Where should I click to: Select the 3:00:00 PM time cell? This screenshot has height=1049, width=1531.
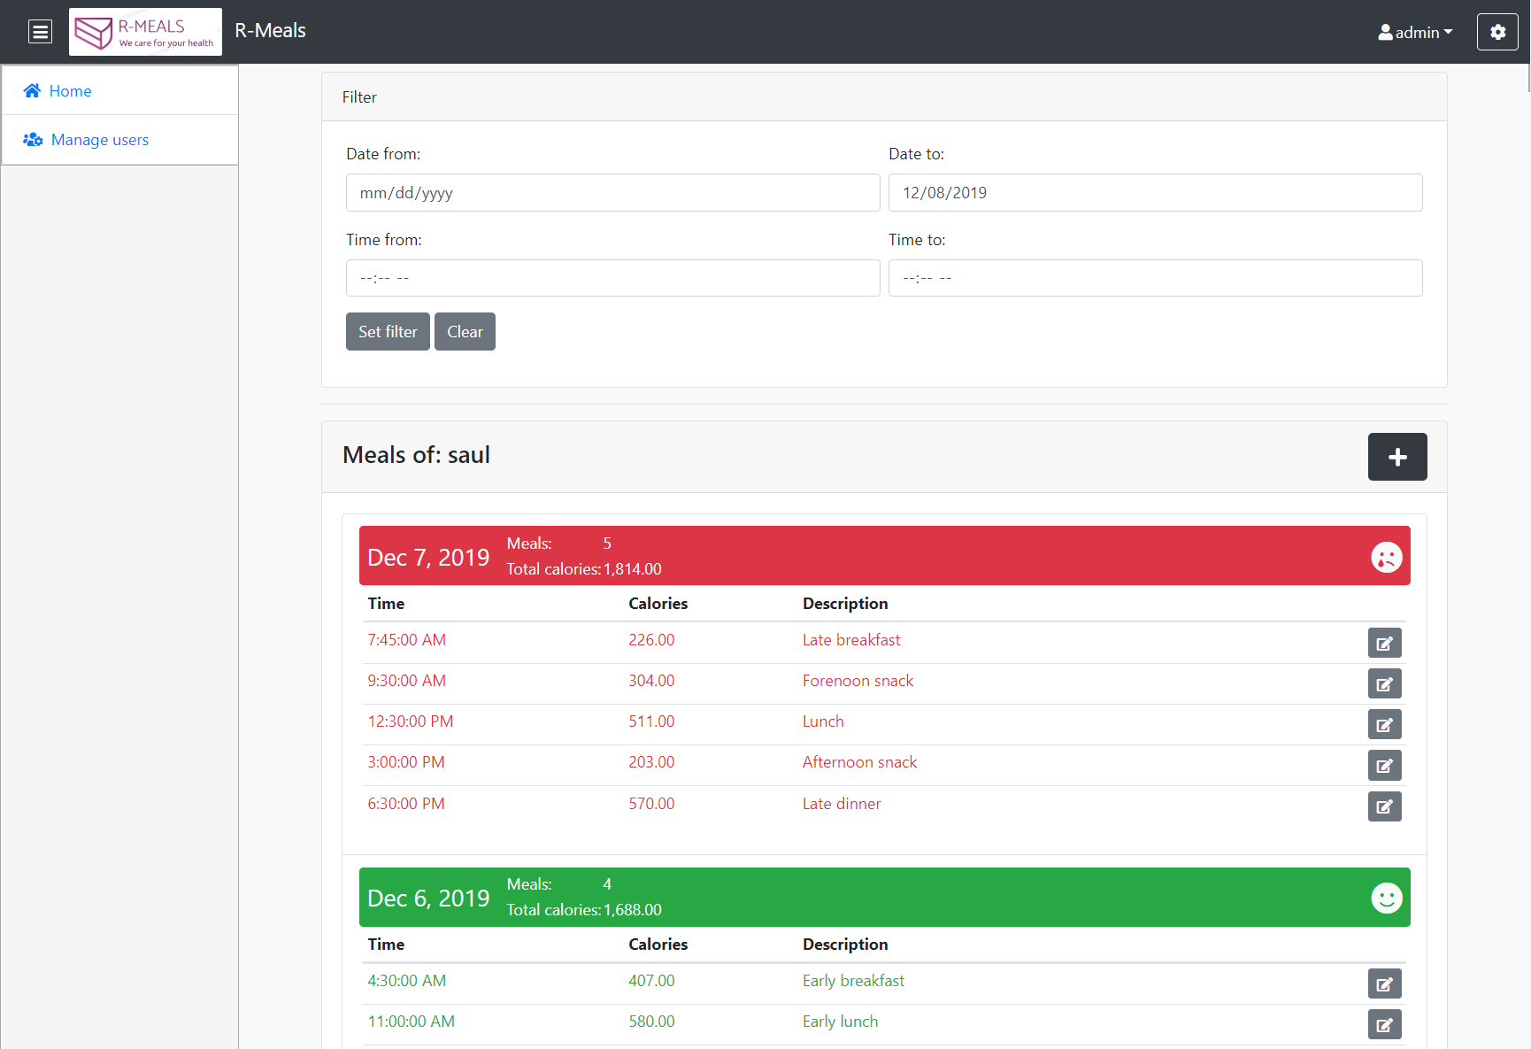[406, 762]
